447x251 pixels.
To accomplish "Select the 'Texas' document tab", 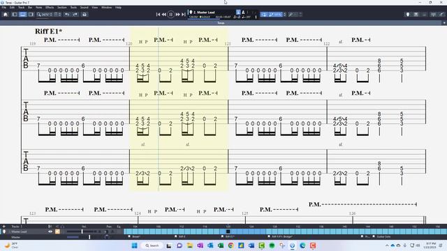I will [221, 23].
